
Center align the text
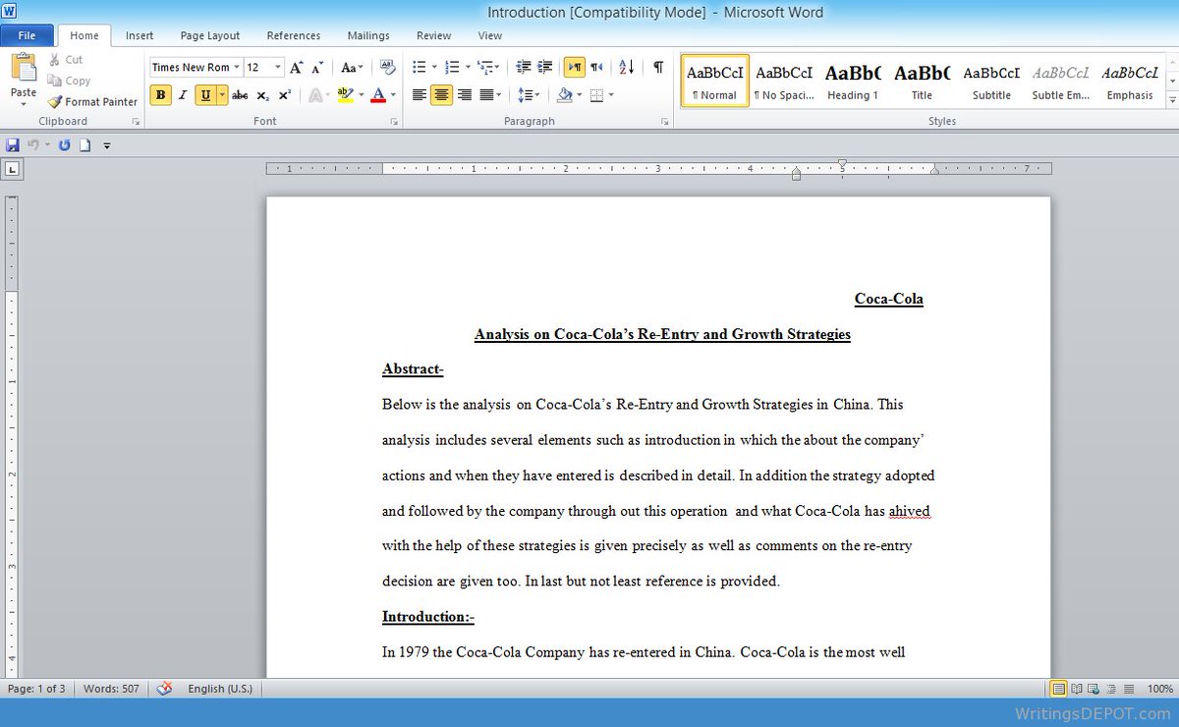pos(442,95)
